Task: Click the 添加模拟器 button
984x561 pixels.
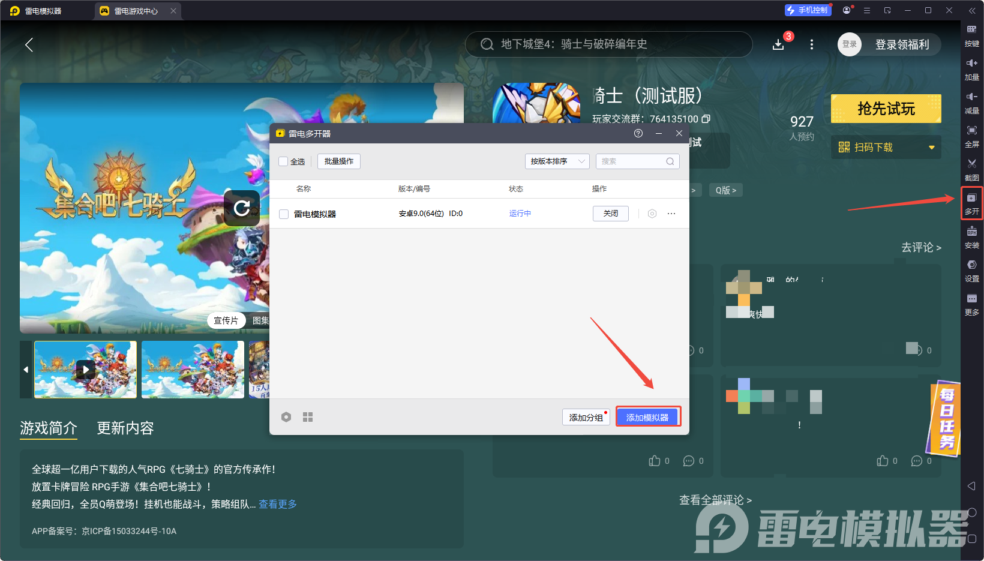Action: [x=648, y=417]
